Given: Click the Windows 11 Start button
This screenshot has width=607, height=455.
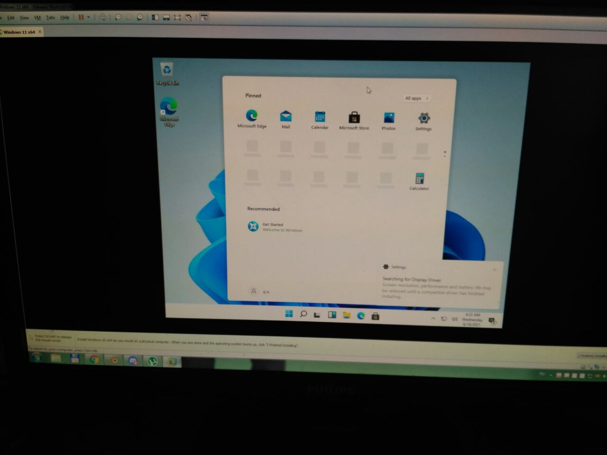Looking at the screenshot, I should (x=289, y=314).
